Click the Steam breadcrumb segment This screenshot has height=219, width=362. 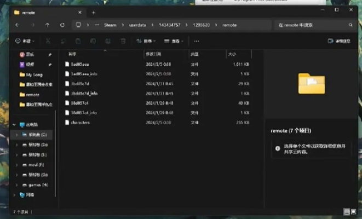(110, 25)
